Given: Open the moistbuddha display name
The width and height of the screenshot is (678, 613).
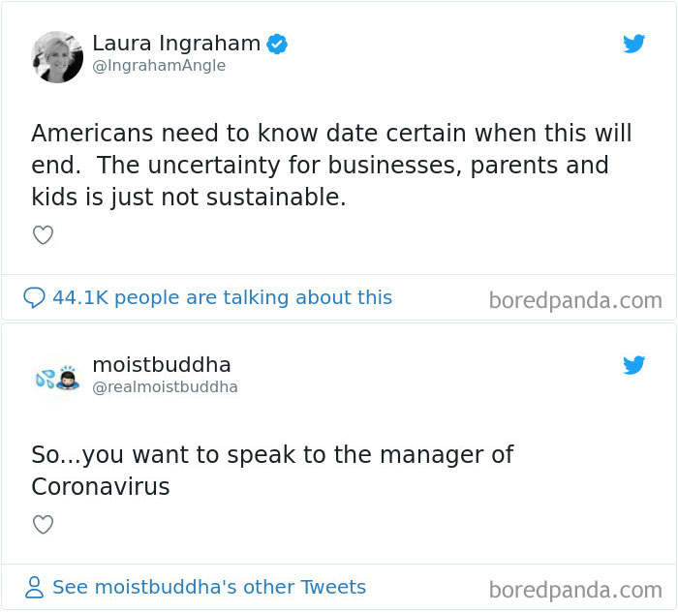Looking at the screenshot, I should pyautogui.click(x=161, y=365).
